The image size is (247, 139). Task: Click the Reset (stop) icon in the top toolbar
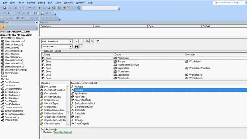pos(49,8)
